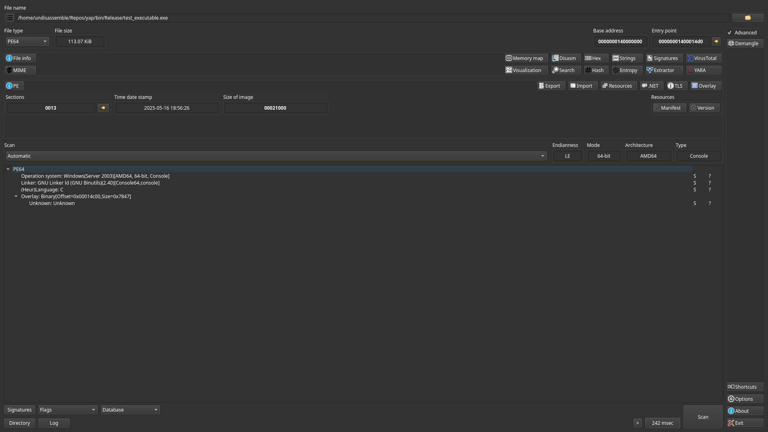Open the VirusTotal lookup

[704, 58]
